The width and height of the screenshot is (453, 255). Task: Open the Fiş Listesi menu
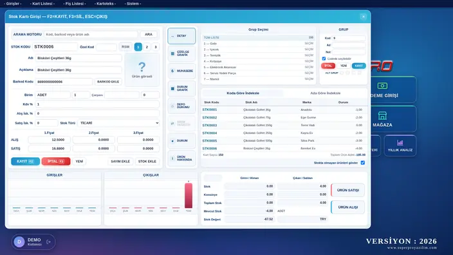[75, 4]
